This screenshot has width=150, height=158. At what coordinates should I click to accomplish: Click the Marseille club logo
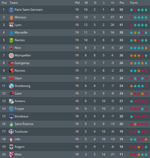[11, 33]
